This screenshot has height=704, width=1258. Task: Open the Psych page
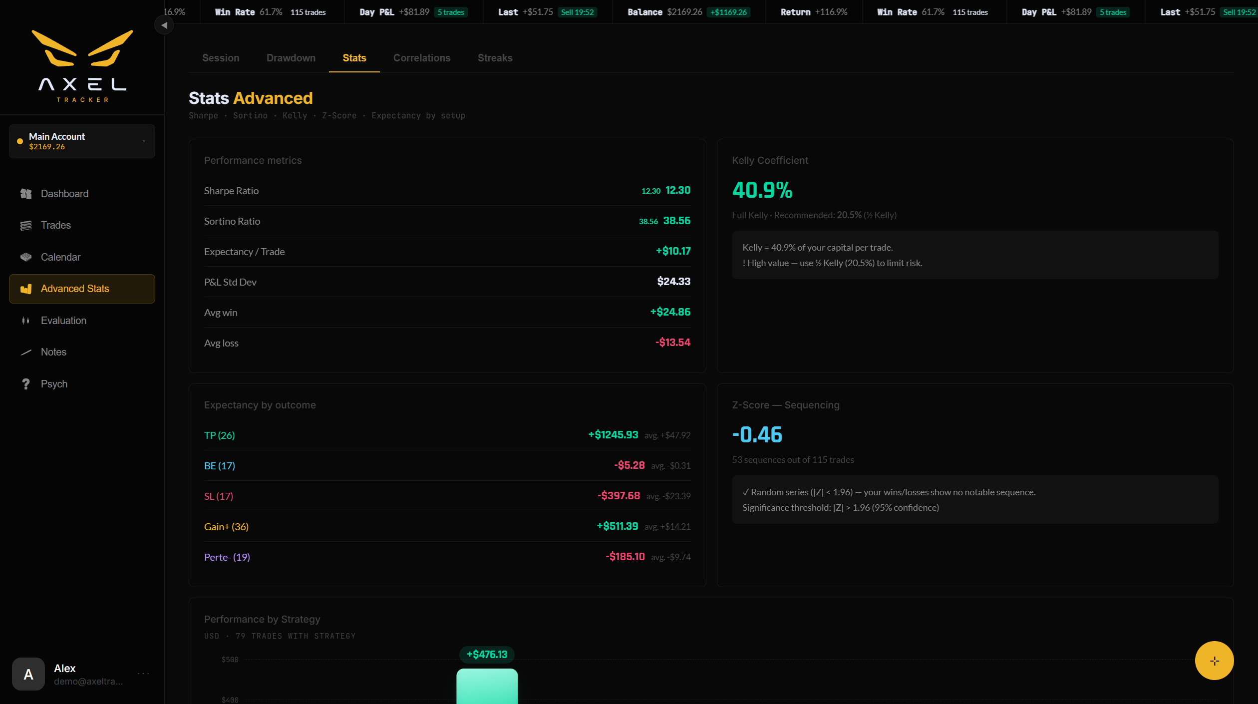[82, 384]
